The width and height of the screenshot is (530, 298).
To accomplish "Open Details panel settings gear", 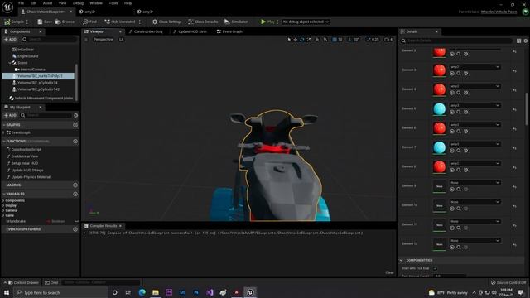I will [x=526, y=41].
